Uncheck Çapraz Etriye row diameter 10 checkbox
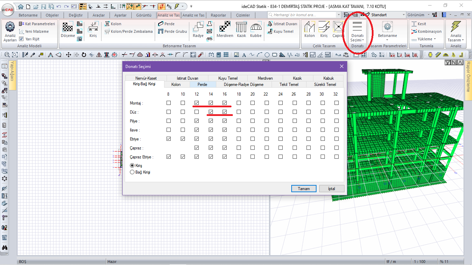This screenshot has width=472, height=265. [183, 157]
